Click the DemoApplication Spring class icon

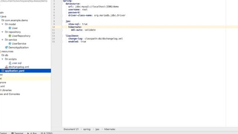pyautogui.click(x=6, y=47)
